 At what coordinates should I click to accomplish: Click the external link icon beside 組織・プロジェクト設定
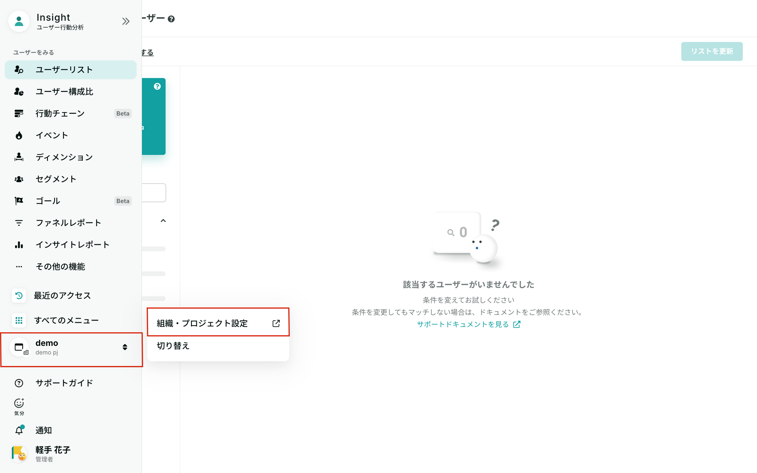coord(276,323)
